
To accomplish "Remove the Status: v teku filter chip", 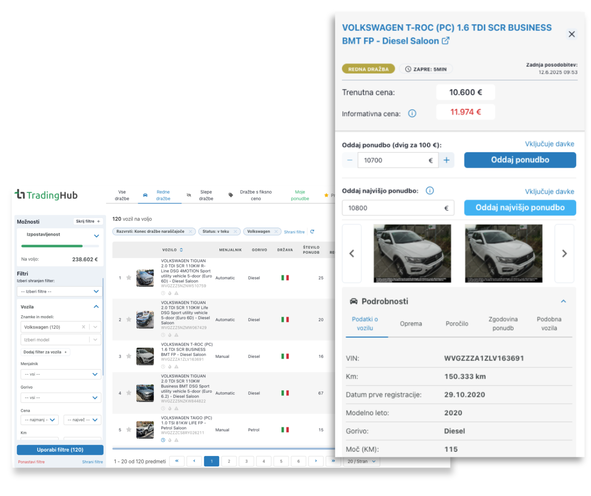I will (235, 232).
